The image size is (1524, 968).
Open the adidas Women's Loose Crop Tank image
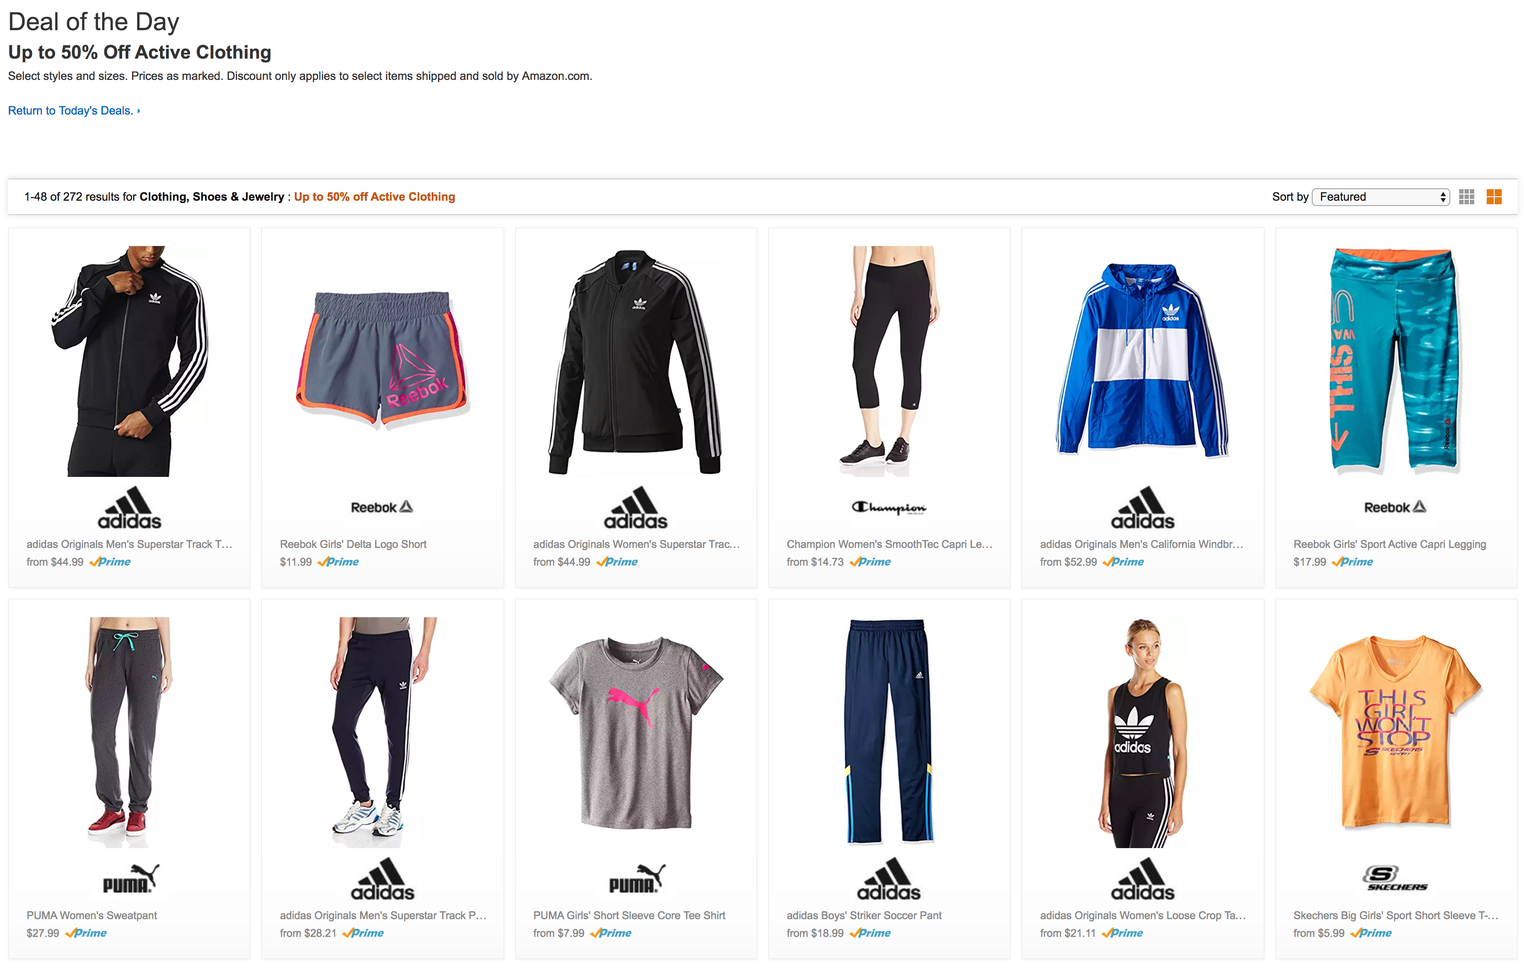click(x=1143, y=733)
